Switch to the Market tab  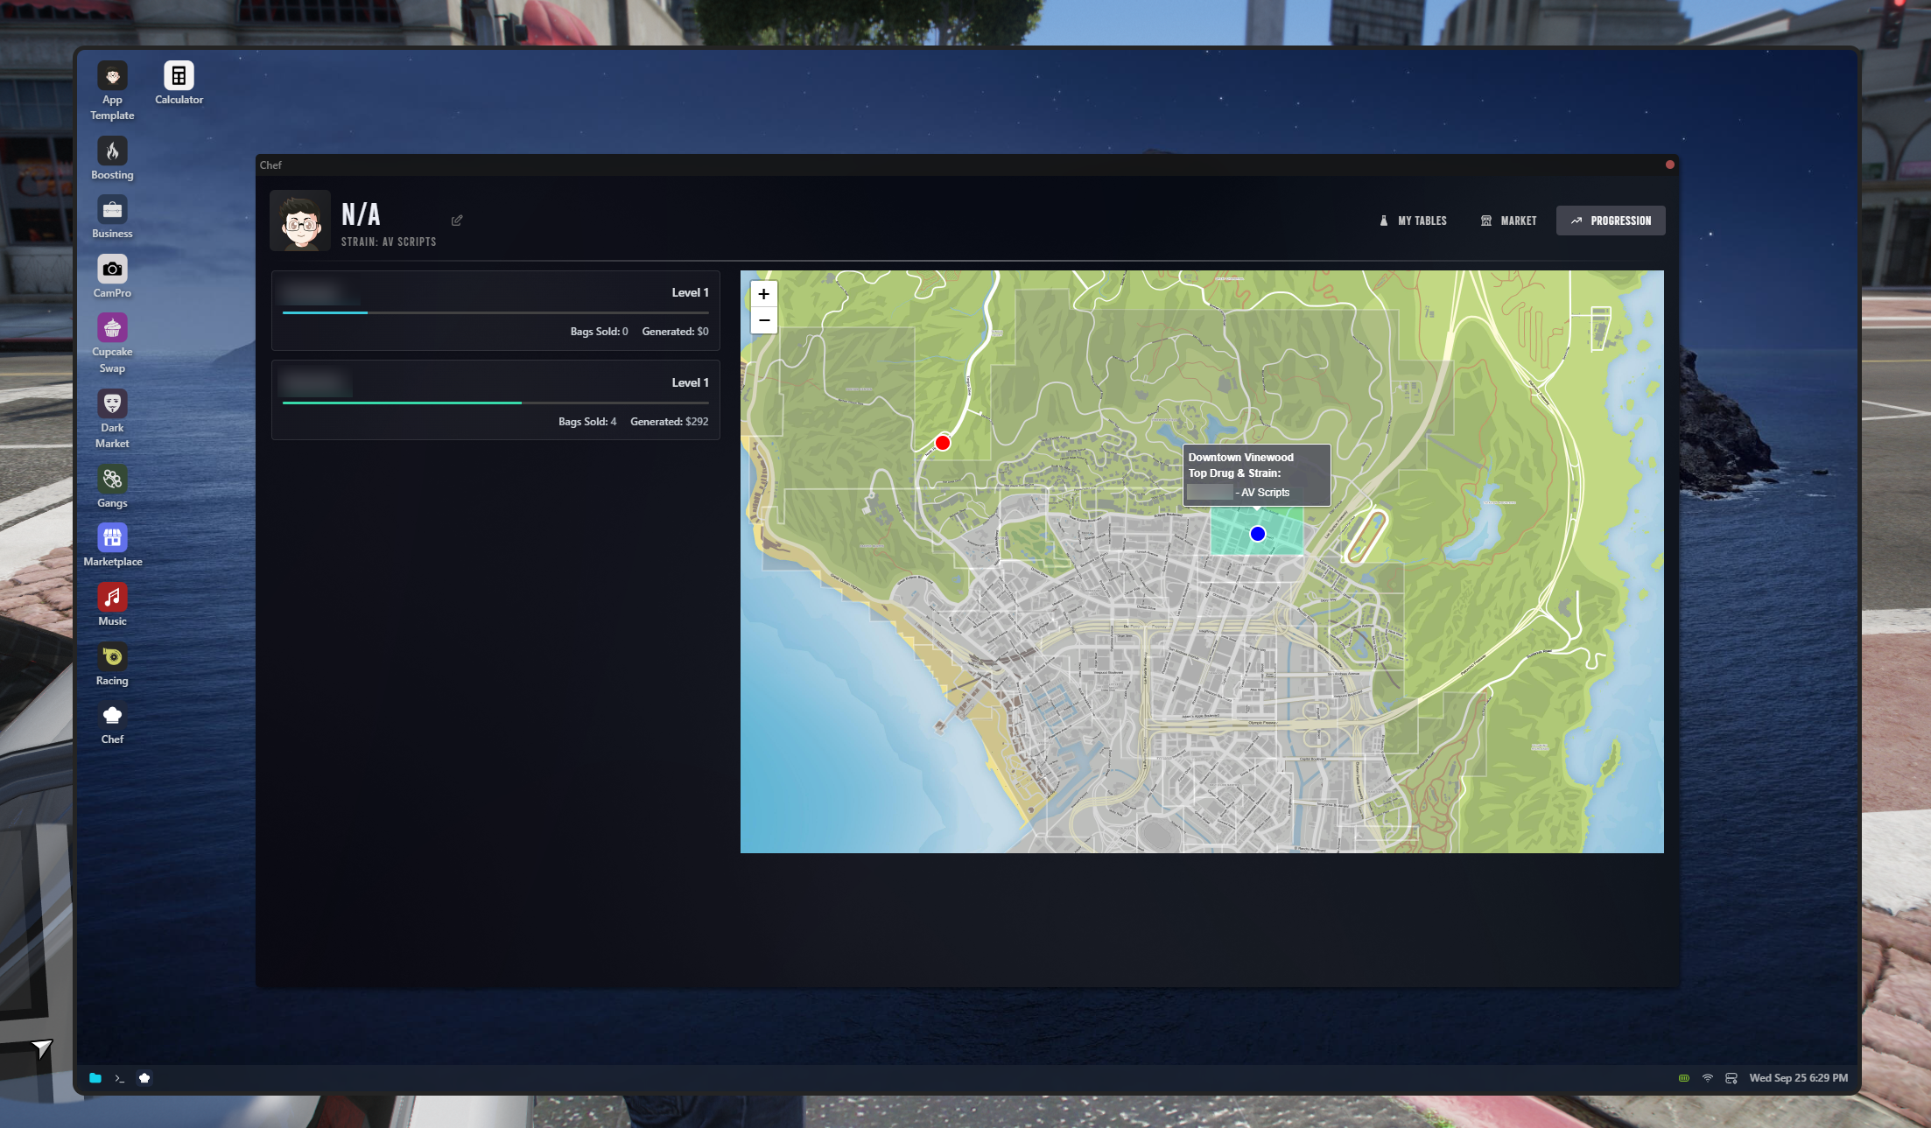pyautogui.click(x=1508, y=221)
